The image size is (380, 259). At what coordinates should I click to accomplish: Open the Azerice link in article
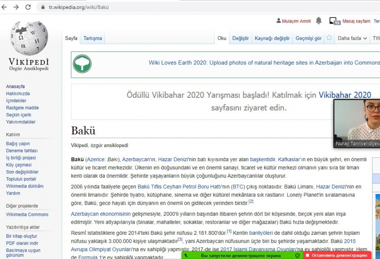tap(96, 159)
